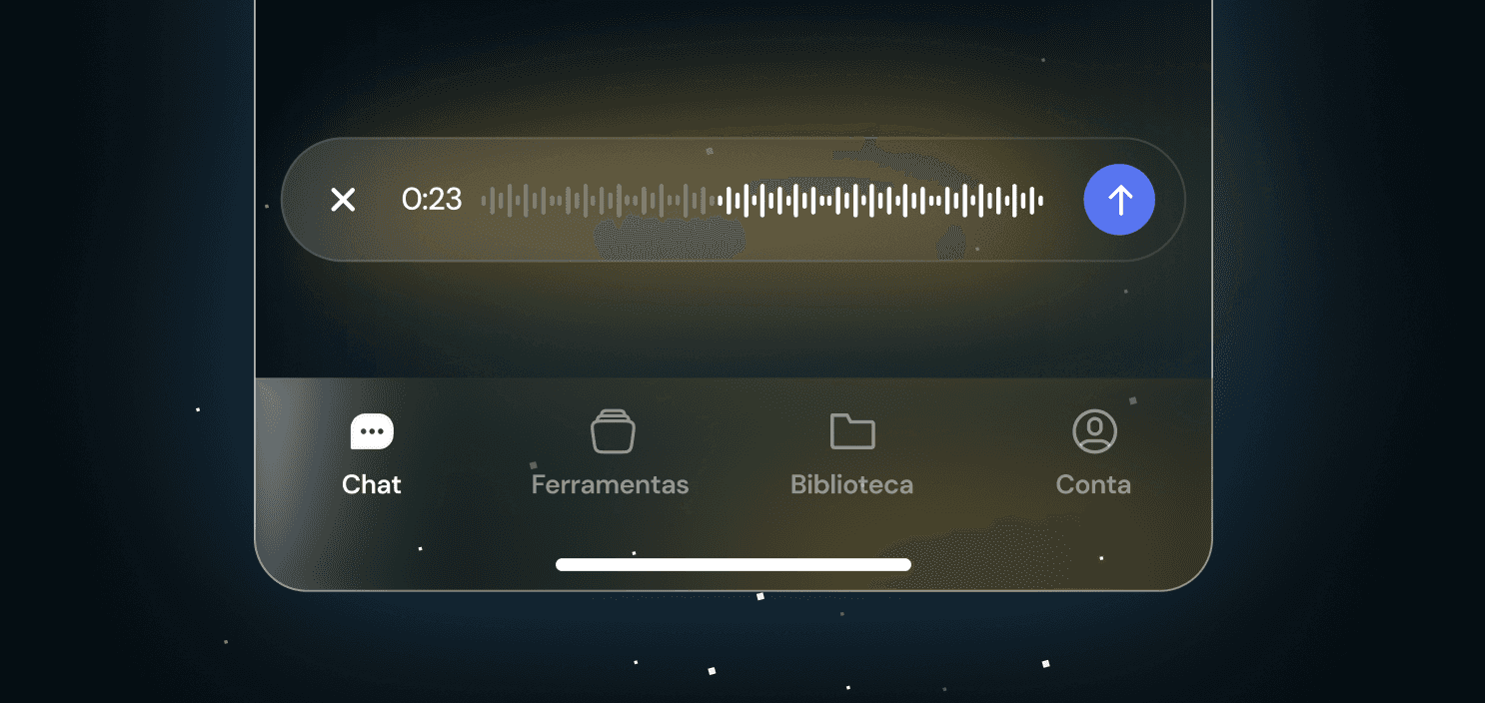The height and width of the screenshot is (703, 1485).
Task: Click the 0:23 recording timer
Action: pos(432,200)
